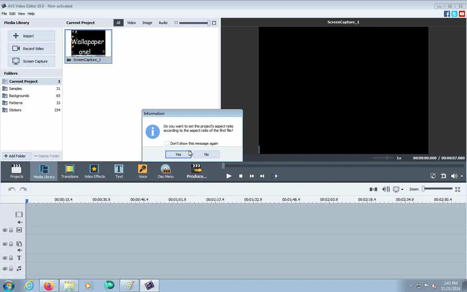Select the Current Project folder
This screenshot has height=292, width=467.
[x=31, y=81]
